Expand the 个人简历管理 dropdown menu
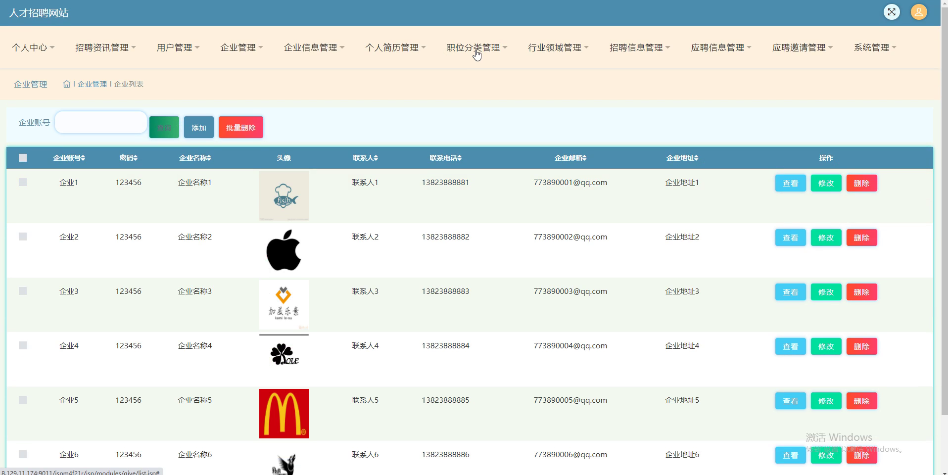 [x=395, y=47]
